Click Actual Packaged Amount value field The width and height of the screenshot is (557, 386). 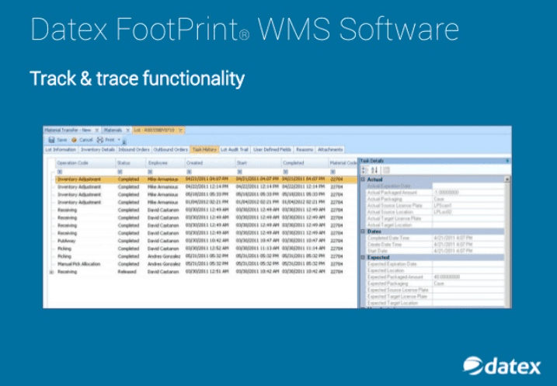point(468,193)
